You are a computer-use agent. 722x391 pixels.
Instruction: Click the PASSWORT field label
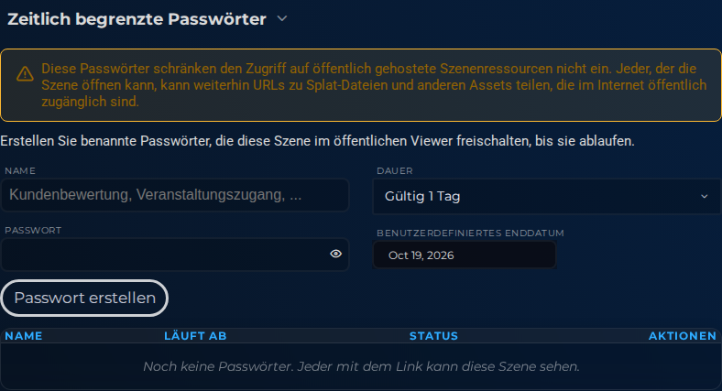pos(33,231)
